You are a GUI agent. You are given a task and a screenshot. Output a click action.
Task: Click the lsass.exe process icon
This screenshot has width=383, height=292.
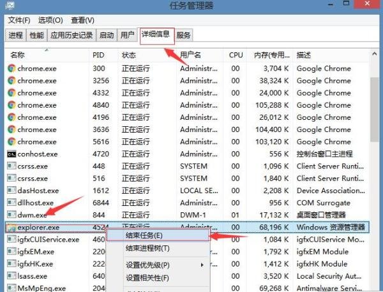[11, 276]
